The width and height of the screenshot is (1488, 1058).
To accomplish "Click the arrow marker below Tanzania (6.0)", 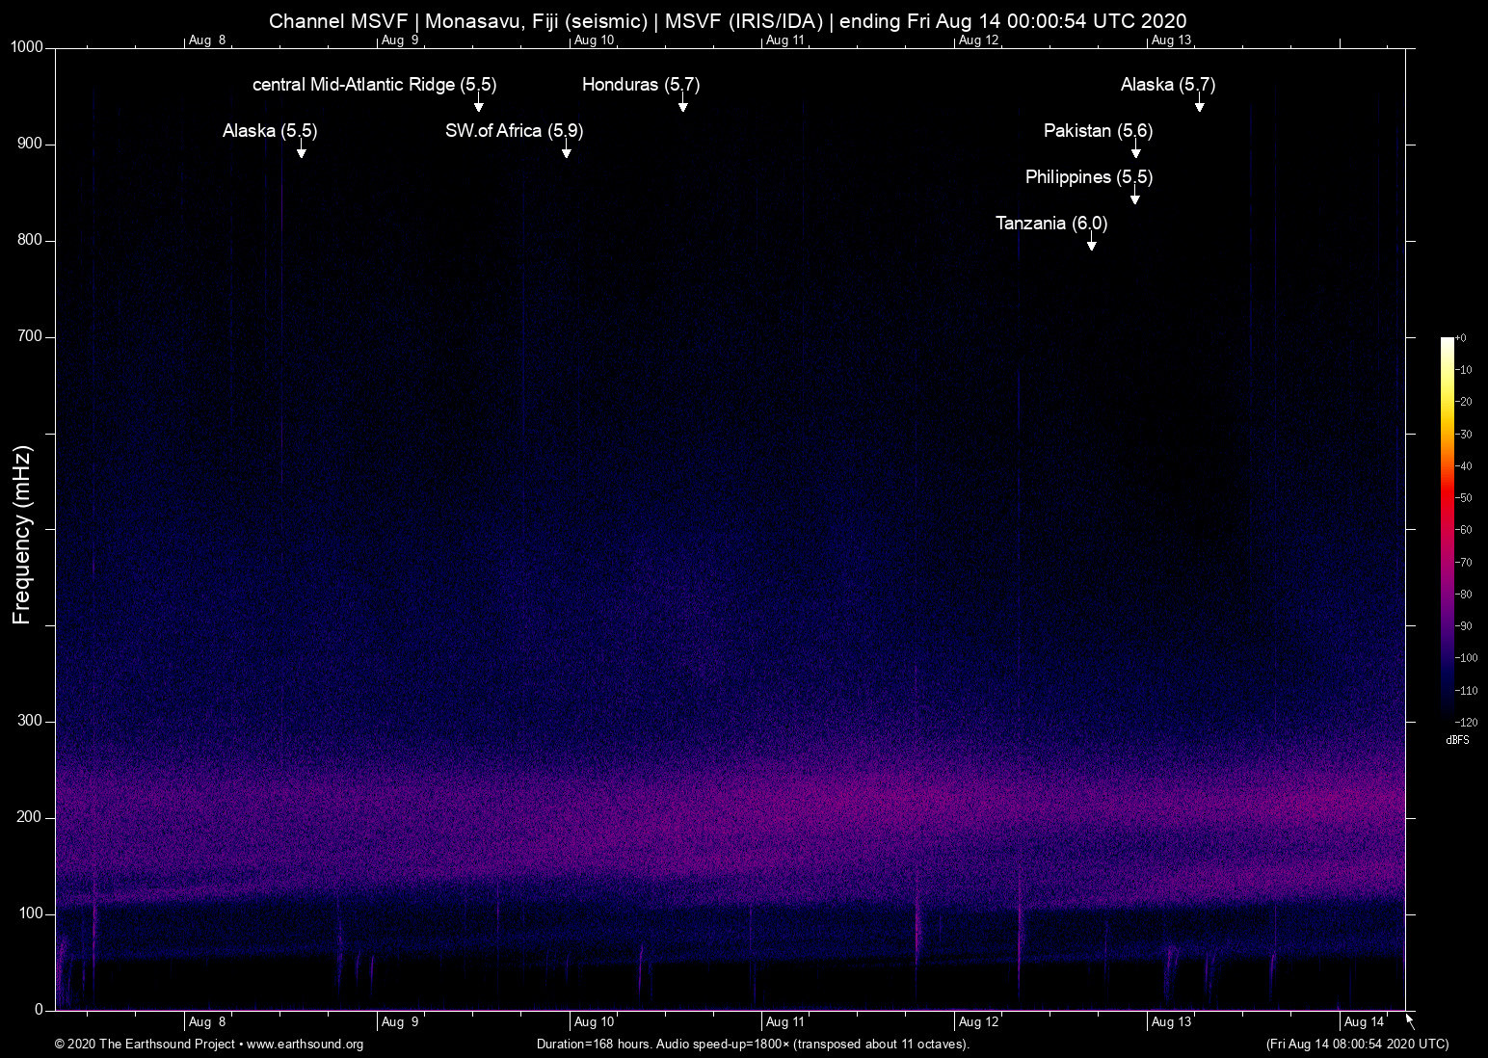I will [x=1091, y=244].
